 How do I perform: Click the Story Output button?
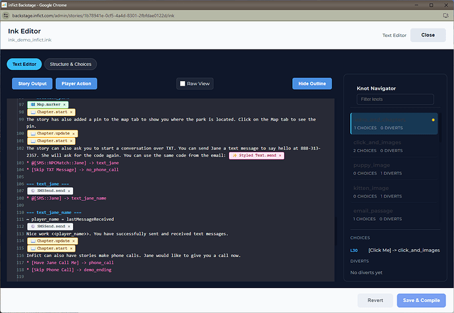coord(32,84)
